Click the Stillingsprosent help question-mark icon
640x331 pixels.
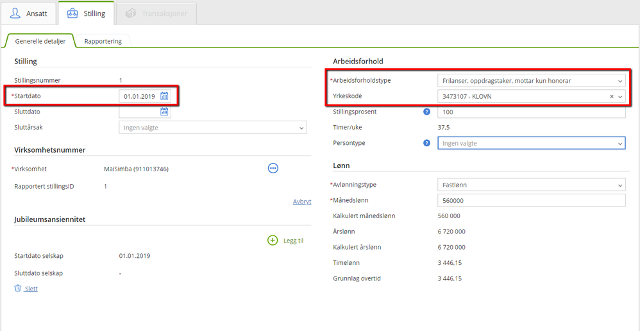pyautogui.click(x=427, y=112)
